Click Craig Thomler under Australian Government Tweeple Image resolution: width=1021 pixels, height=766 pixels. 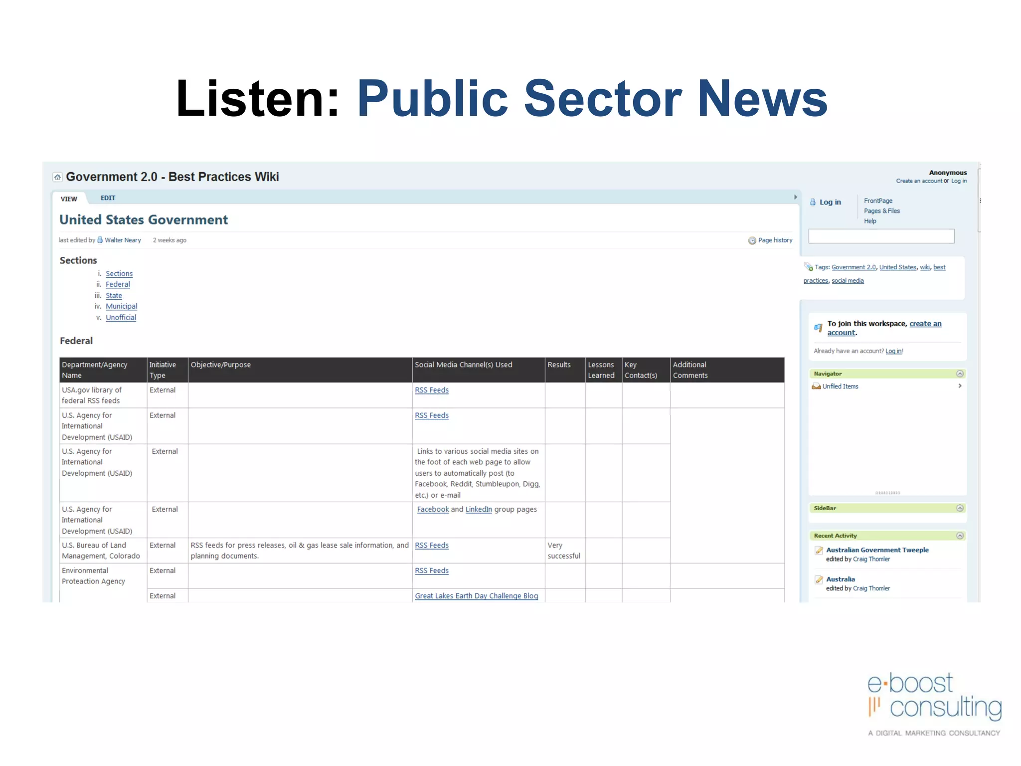coord(871,560)
